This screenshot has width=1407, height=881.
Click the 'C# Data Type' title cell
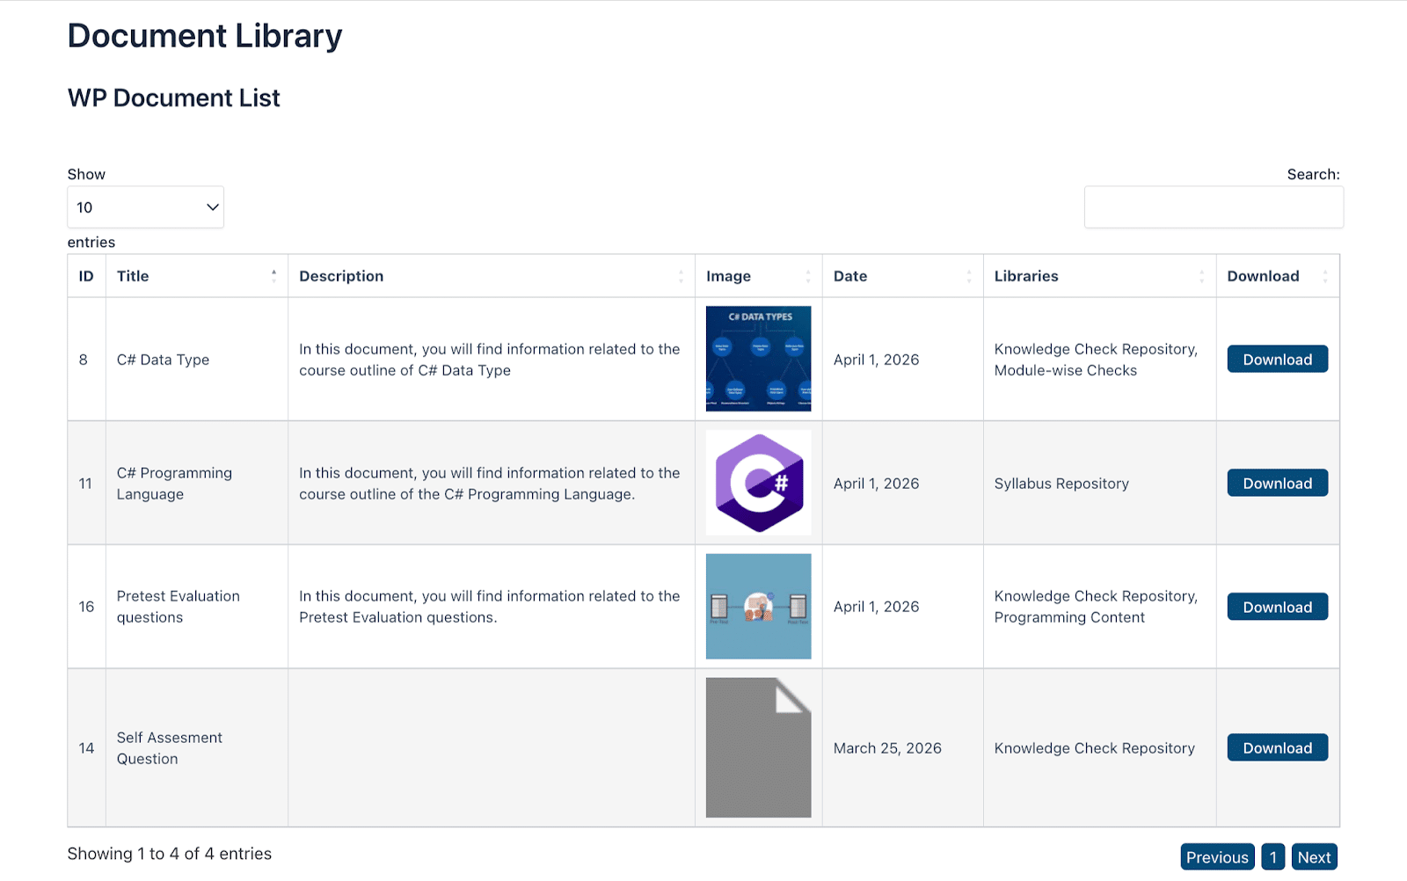coord(197,360)
